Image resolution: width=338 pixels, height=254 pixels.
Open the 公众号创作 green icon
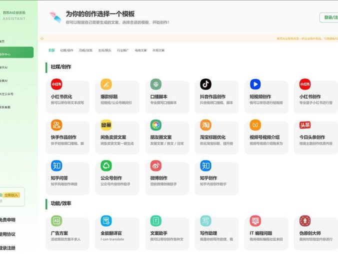[106, 165]
